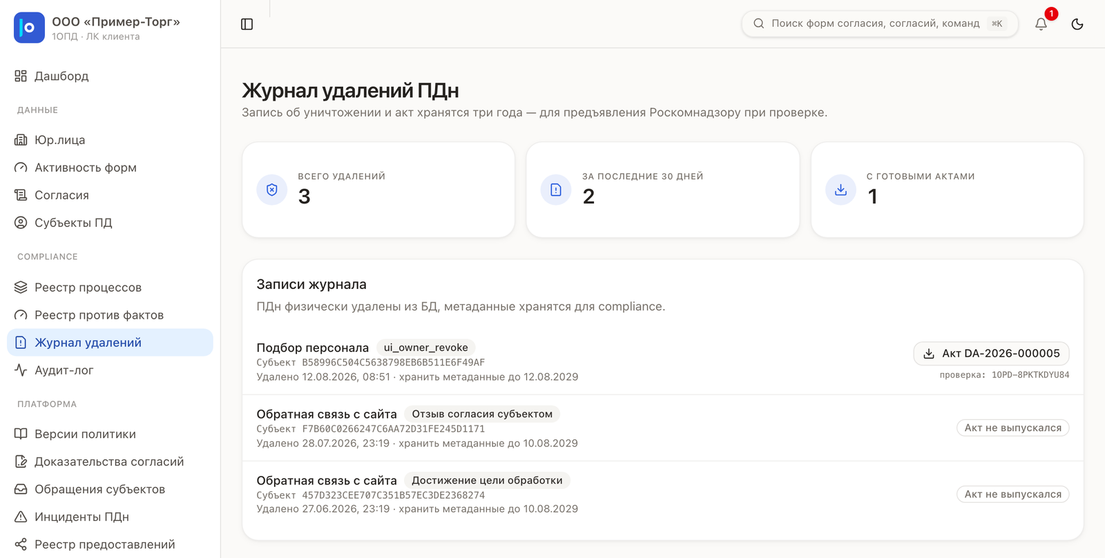This screenshot has height=558, width=1105.
Task: Click the Реестр процессов layers icon
Action: tap(21, 288)
